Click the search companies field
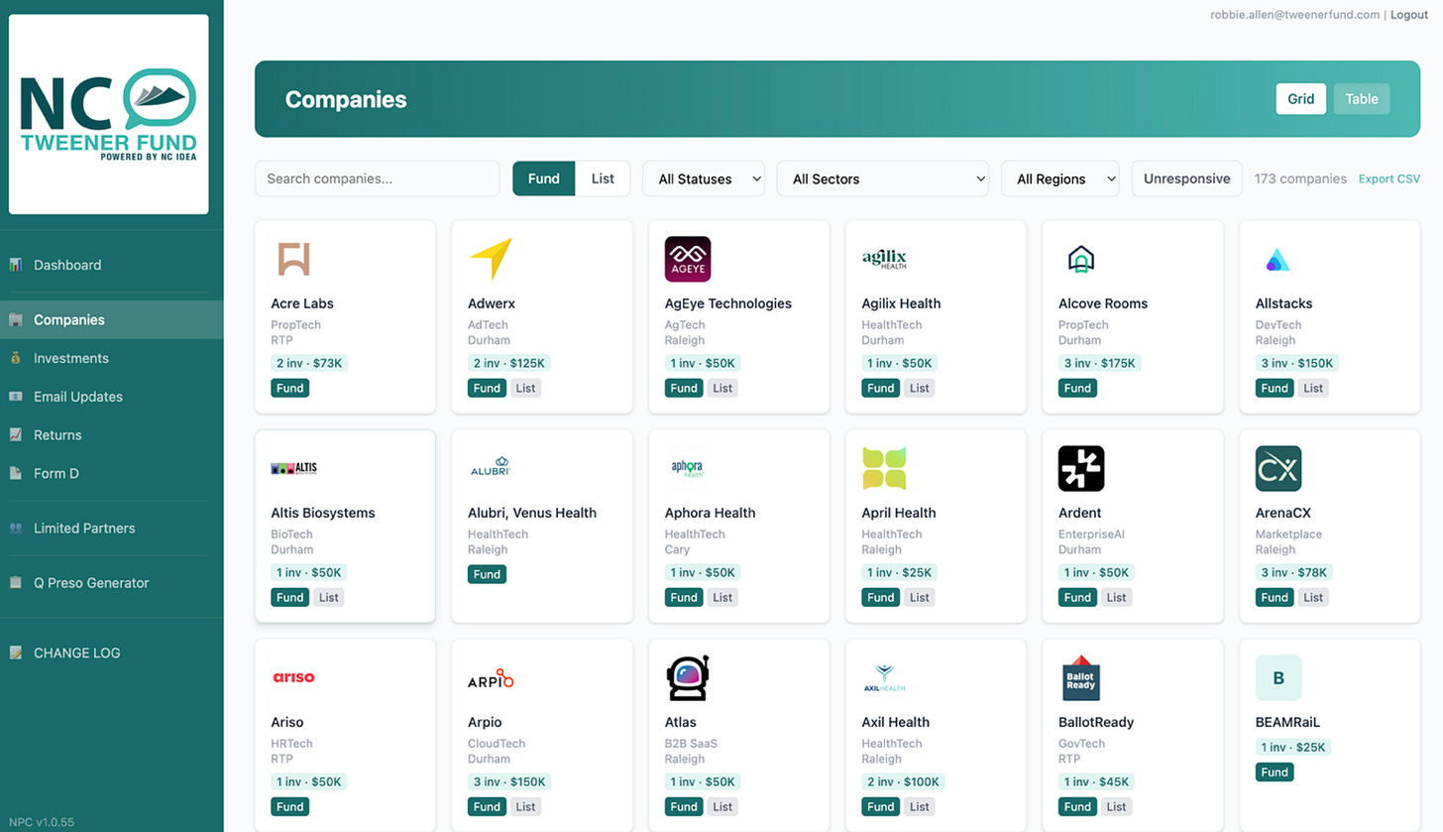Image resolution: width=1443 pixels, height=832 pixels. pos(378,178)
